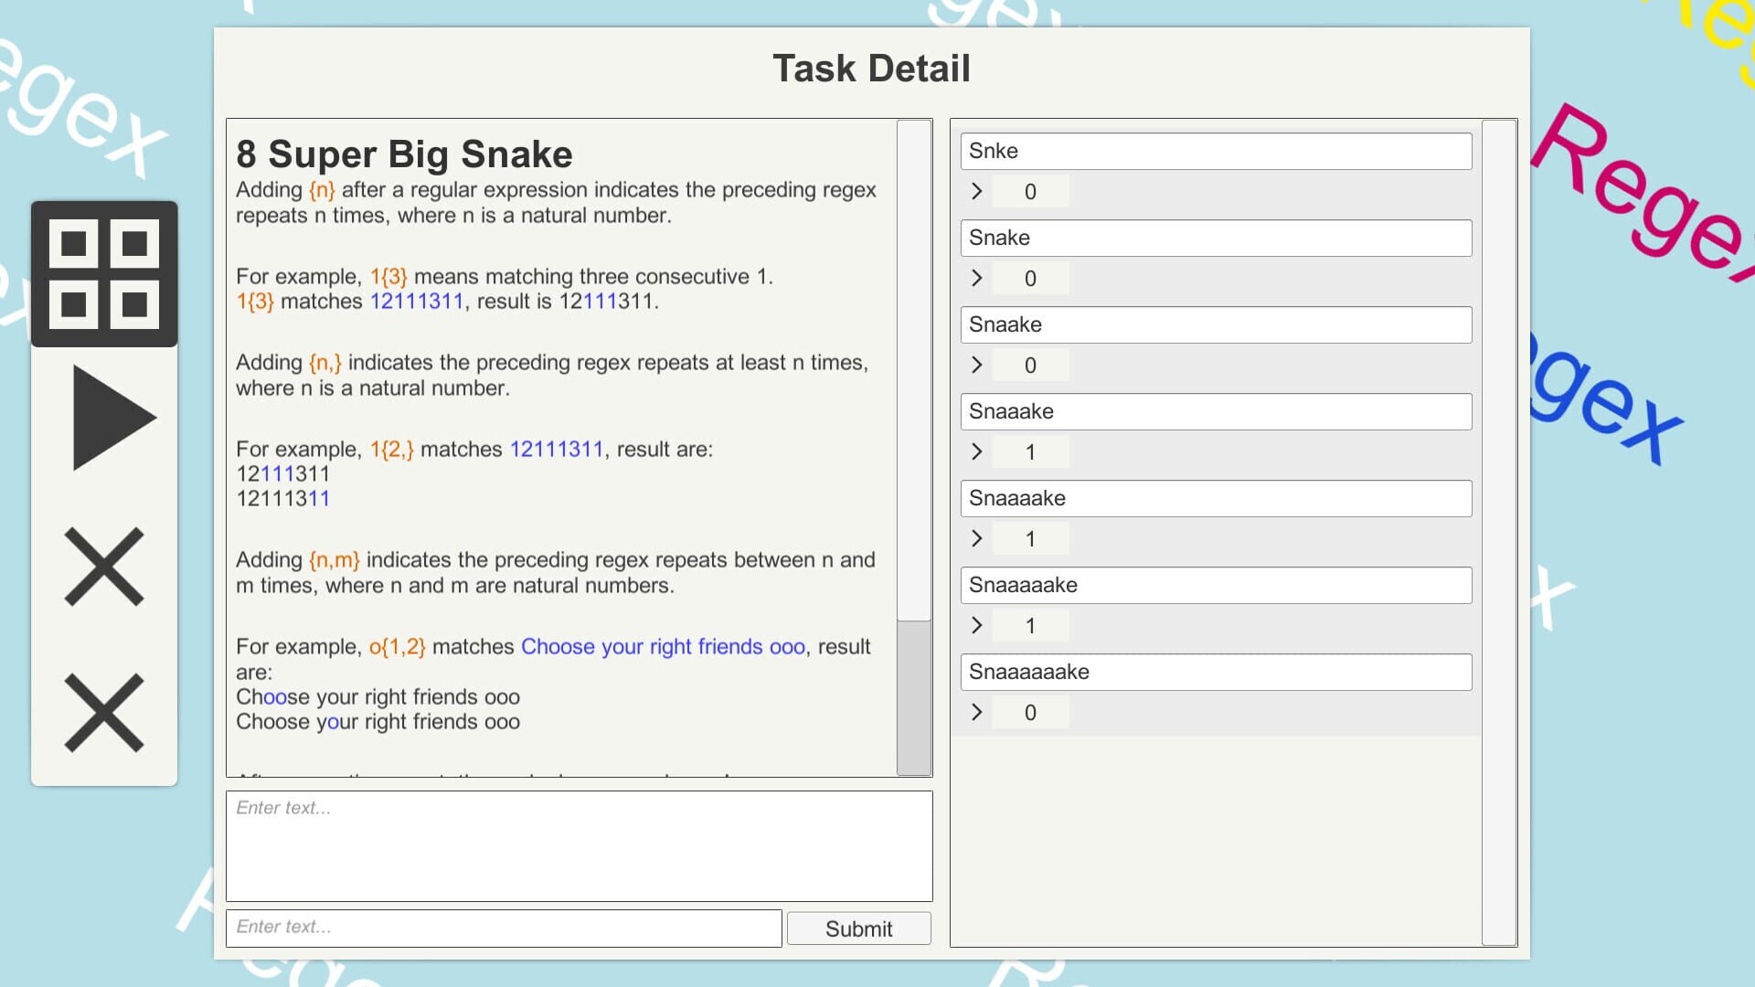Click the "Snake" test string field
Viewport: 1755px width, 987px height.
pyautogui.click(x=1216, y=238)
